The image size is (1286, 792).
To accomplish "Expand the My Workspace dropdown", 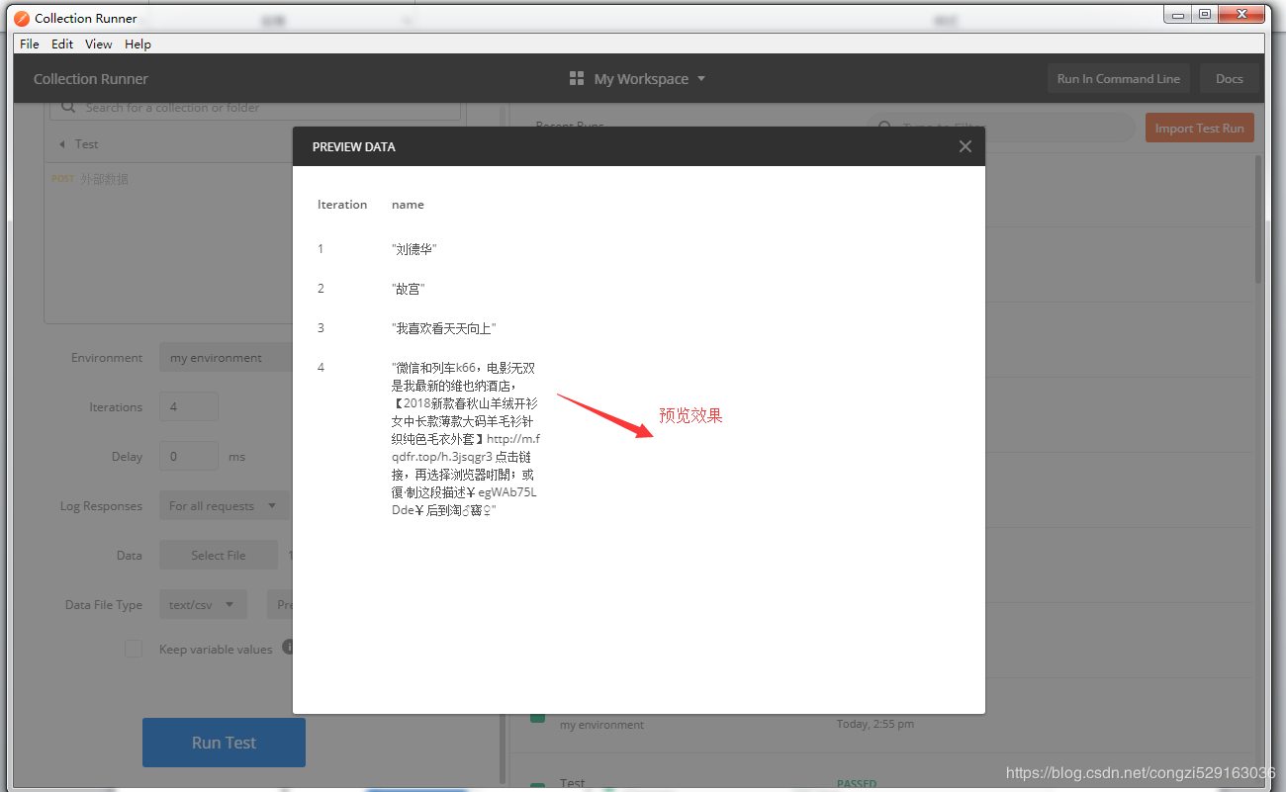I will (650, 79).
